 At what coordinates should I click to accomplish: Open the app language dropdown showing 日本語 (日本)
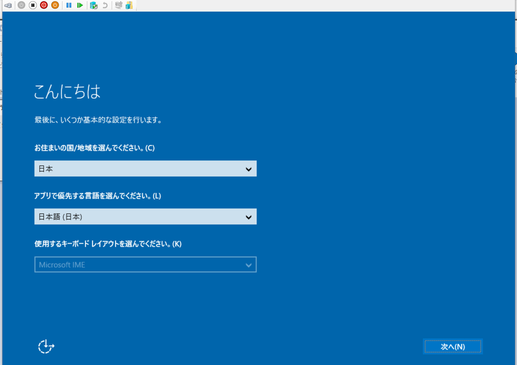coord(145,216)
